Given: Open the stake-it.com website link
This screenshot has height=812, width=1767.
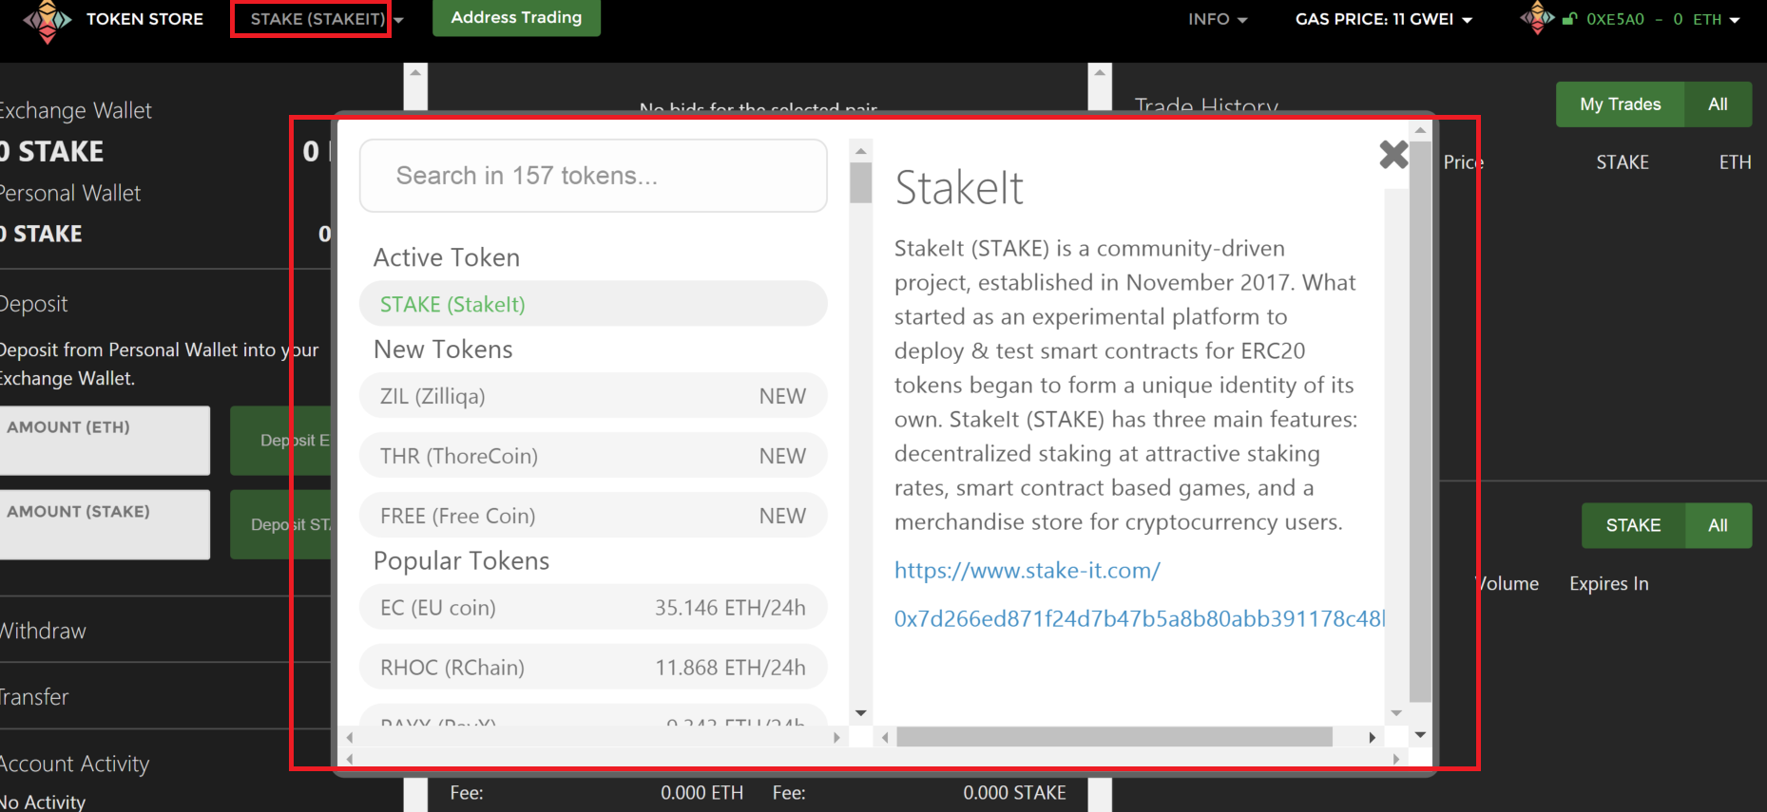Looking at the screenshot, I should (x=1028, y=570).
